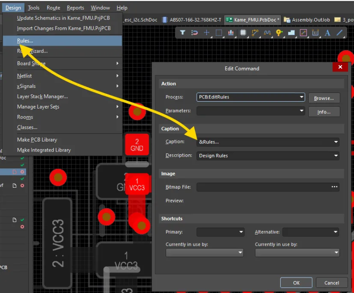Click the Description field Design Rules

[268, 156]
